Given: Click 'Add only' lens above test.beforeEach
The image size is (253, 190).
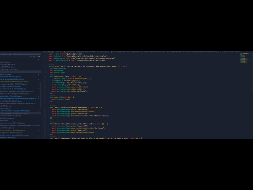Looking at the screenshot, I should (53, 75).
